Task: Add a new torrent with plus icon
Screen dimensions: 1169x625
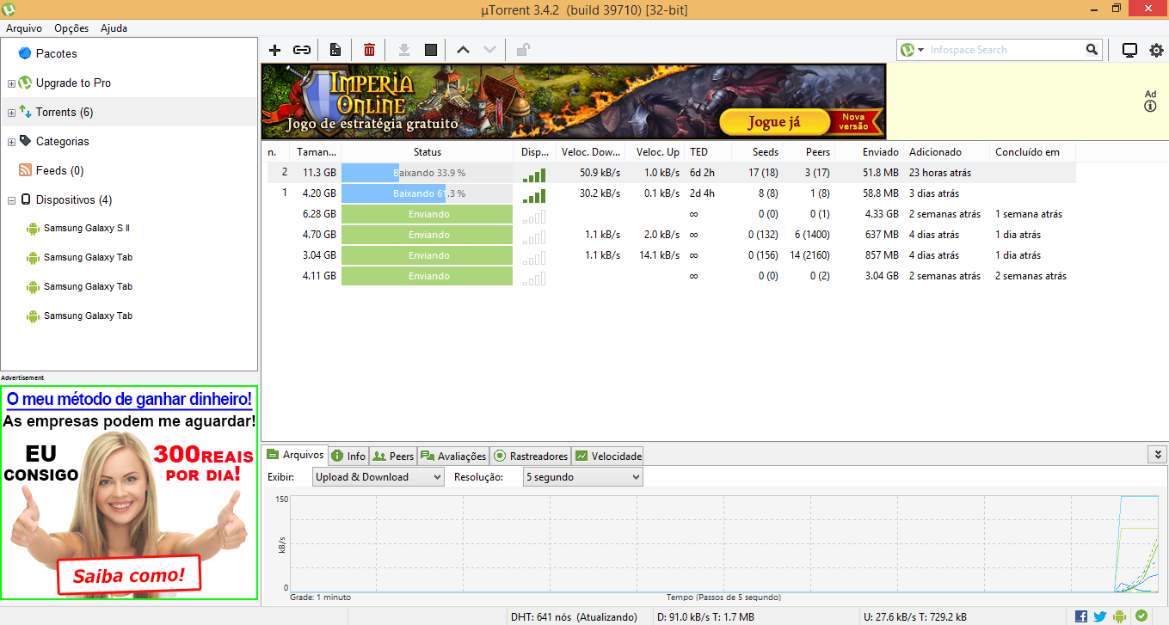Action: coord(275,50)
